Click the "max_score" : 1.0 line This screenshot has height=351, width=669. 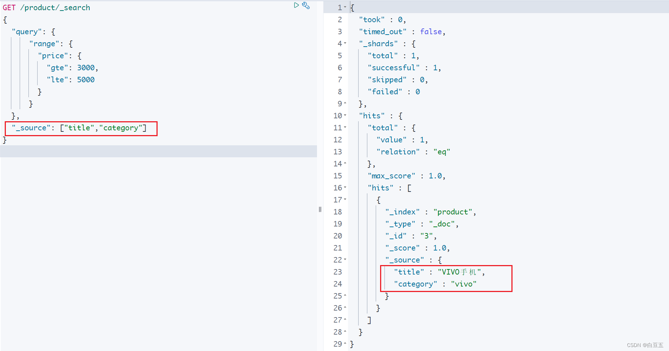coord(407,176)
